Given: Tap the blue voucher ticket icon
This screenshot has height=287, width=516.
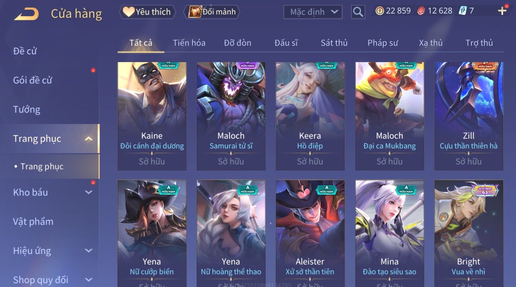Looking at the screenshot, I should point(462,11).
